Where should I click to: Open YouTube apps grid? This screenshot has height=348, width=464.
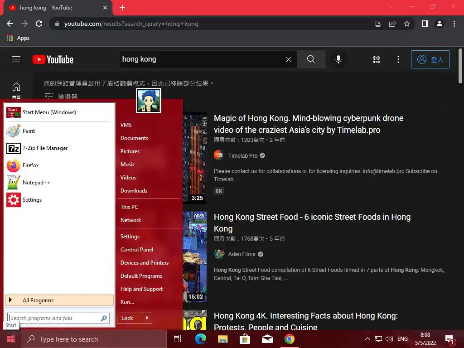click(x=377, y=59)
